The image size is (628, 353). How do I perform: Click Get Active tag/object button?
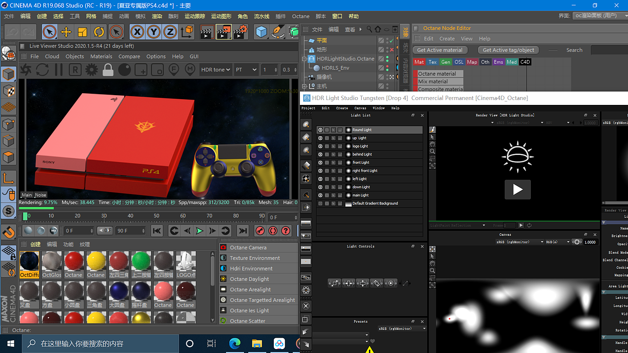point(508,50)
